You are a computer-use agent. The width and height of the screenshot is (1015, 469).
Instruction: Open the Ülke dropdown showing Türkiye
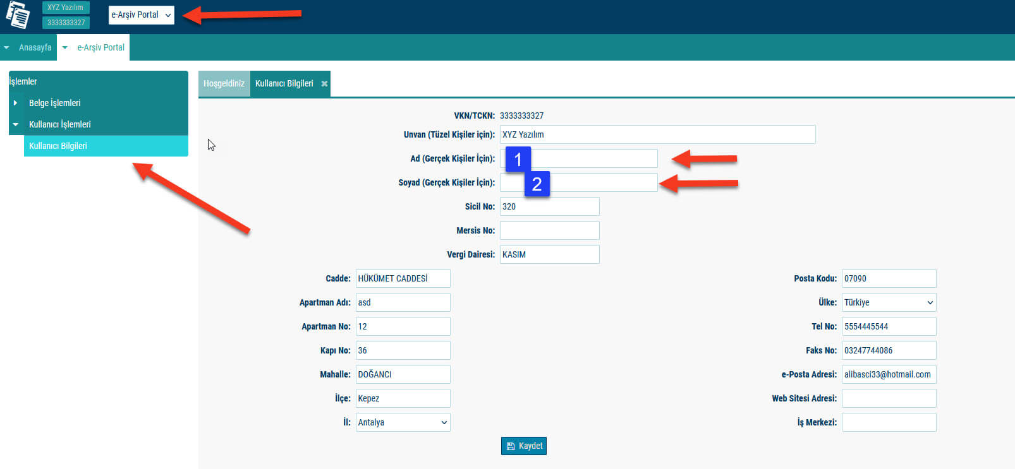(889, 302)
